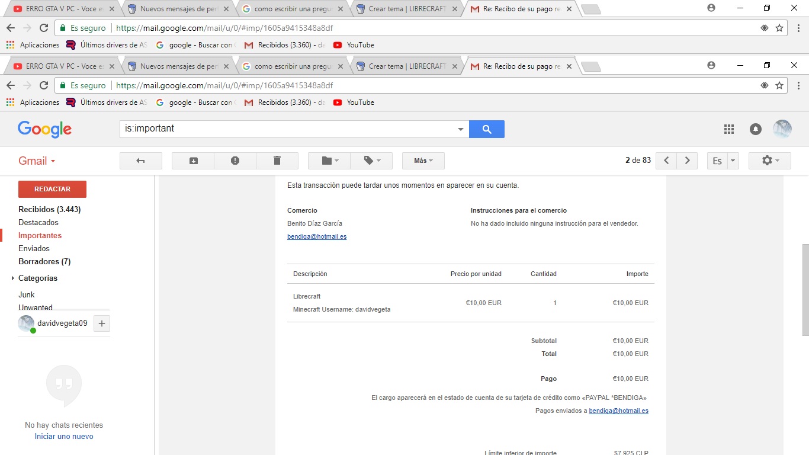Click the is:important search field

287,129
